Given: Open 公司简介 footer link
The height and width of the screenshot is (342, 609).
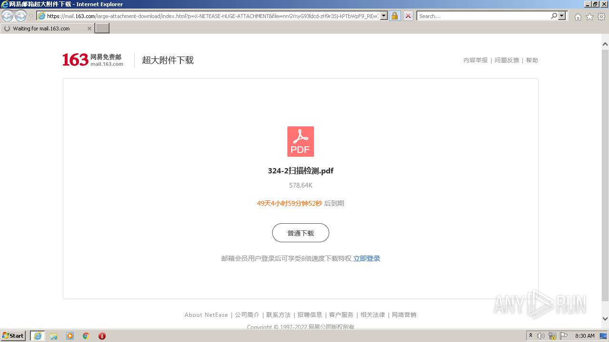Looking at the screenshot, I should pos(247,314).
